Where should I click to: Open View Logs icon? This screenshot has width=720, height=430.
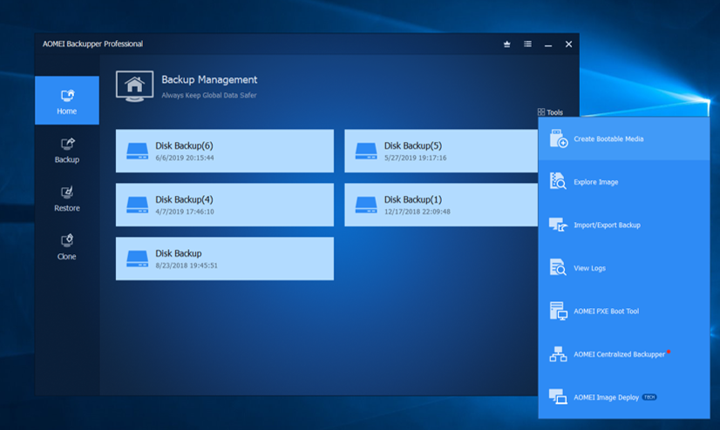(x=558, y=268)
